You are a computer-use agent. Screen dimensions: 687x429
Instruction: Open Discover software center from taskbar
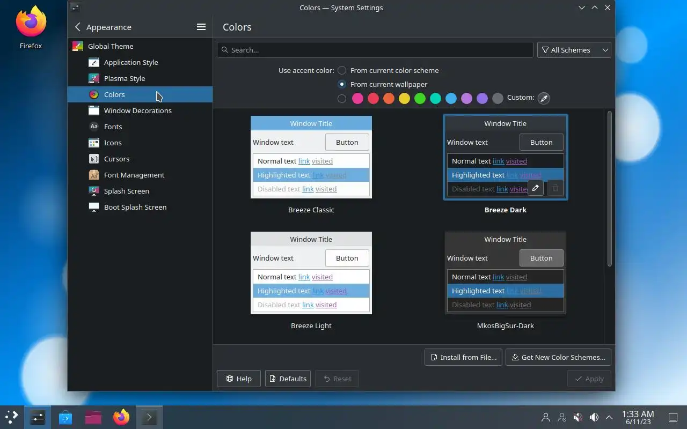point(65,417)
